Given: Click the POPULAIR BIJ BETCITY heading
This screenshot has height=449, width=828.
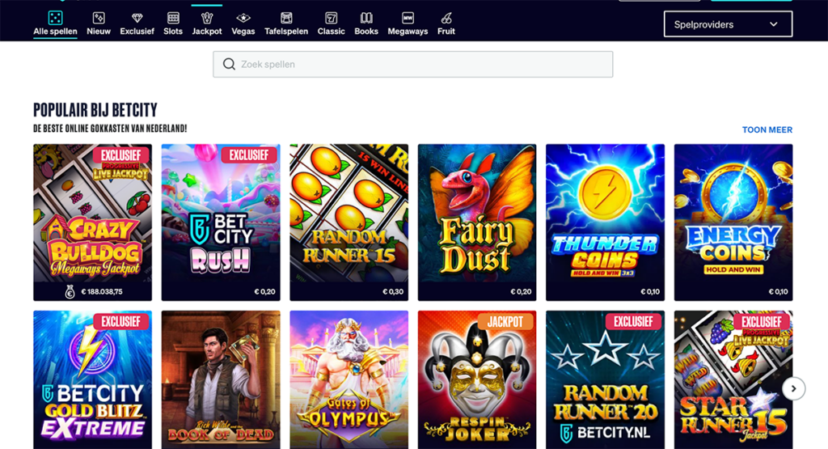Looking at the screenshot, I should [x=95, y=110].
